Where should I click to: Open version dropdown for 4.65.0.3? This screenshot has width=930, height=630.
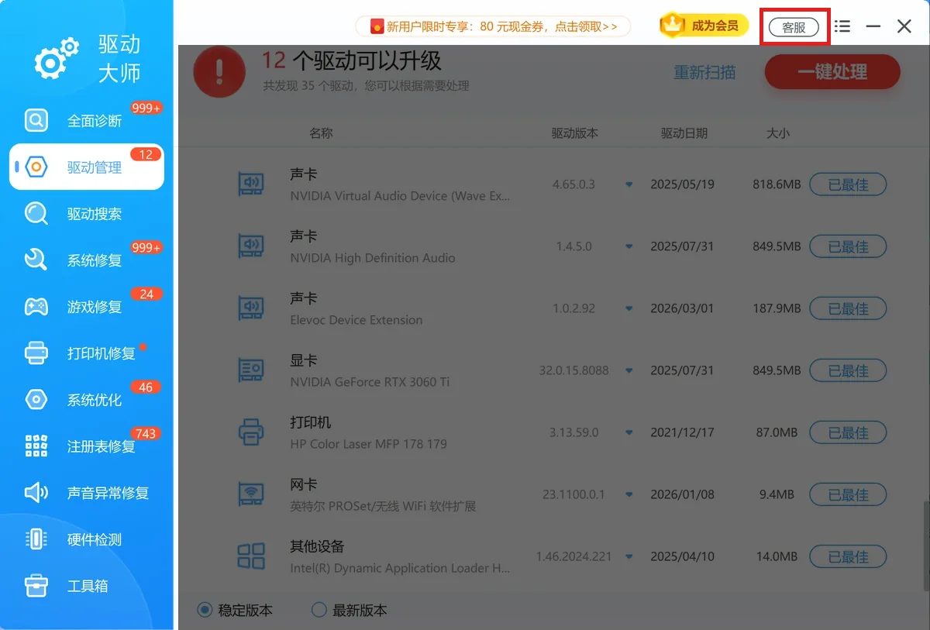pos(629,184)
